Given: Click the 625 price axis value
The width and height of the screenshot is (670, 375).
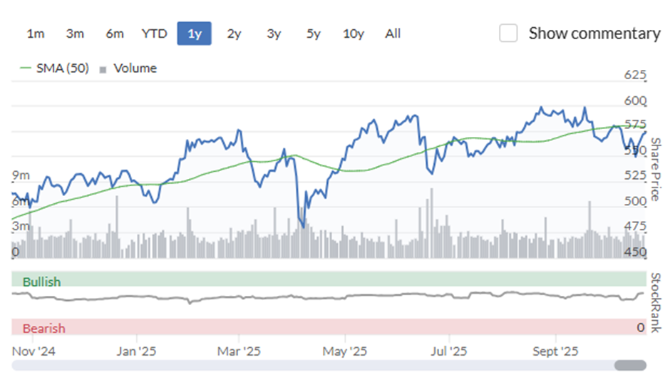Looking at the screenshot, I should tap(635, 75).
